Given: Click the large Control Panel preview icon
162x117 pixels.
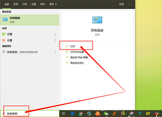Looking at the screenshot, I should pyautogui.click(x=97, y=20).
